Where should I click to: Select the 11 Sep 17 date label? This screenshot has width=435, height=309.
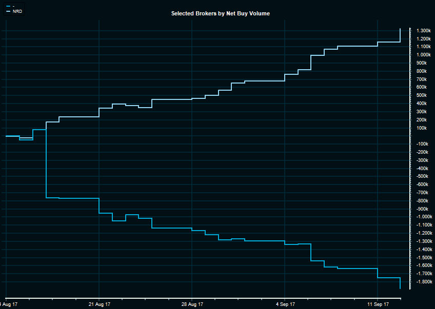[x=378, y=304]
